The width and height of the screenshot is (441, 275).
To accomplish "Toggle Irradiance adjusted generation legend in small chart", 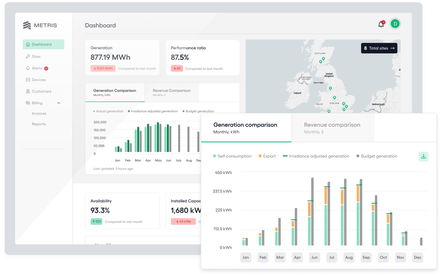I will point(153,111).
